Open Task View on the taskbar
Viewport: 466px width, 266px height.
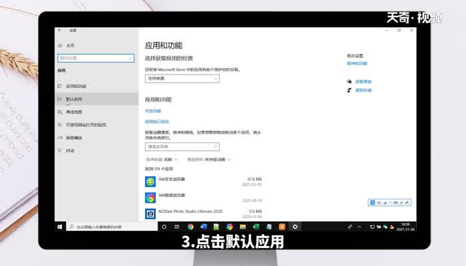[x=177, y=227]
